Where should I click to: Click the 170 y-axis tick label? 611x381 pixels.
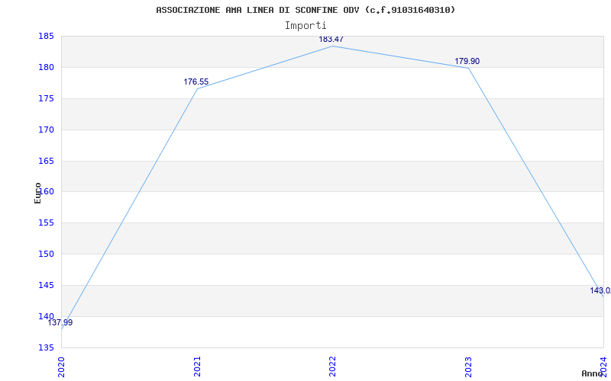46,130
